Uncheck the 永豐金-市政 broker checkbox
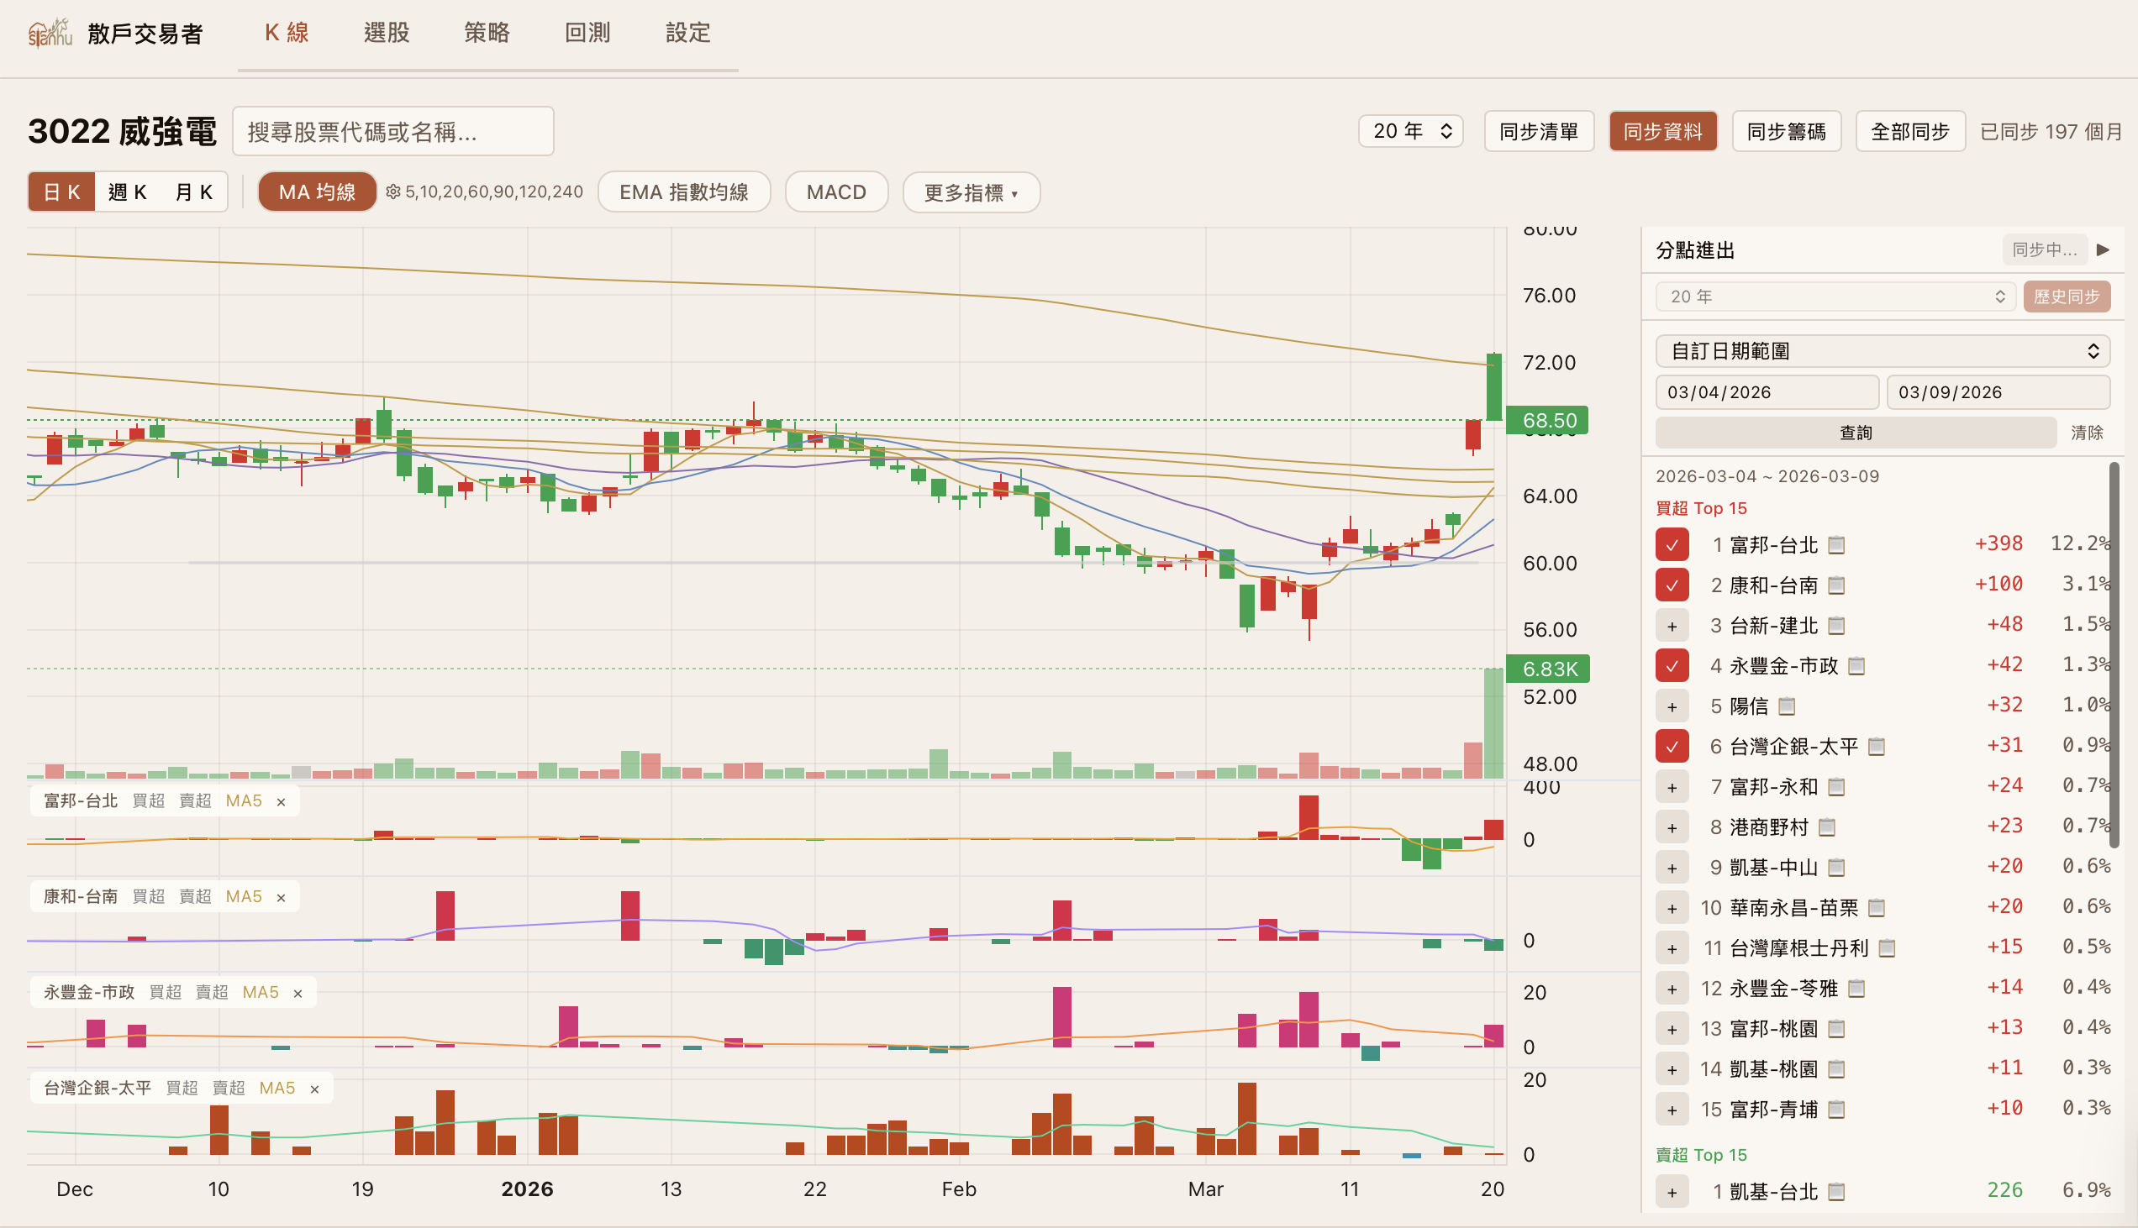 pyautogui.click(x=1672, y=666)
